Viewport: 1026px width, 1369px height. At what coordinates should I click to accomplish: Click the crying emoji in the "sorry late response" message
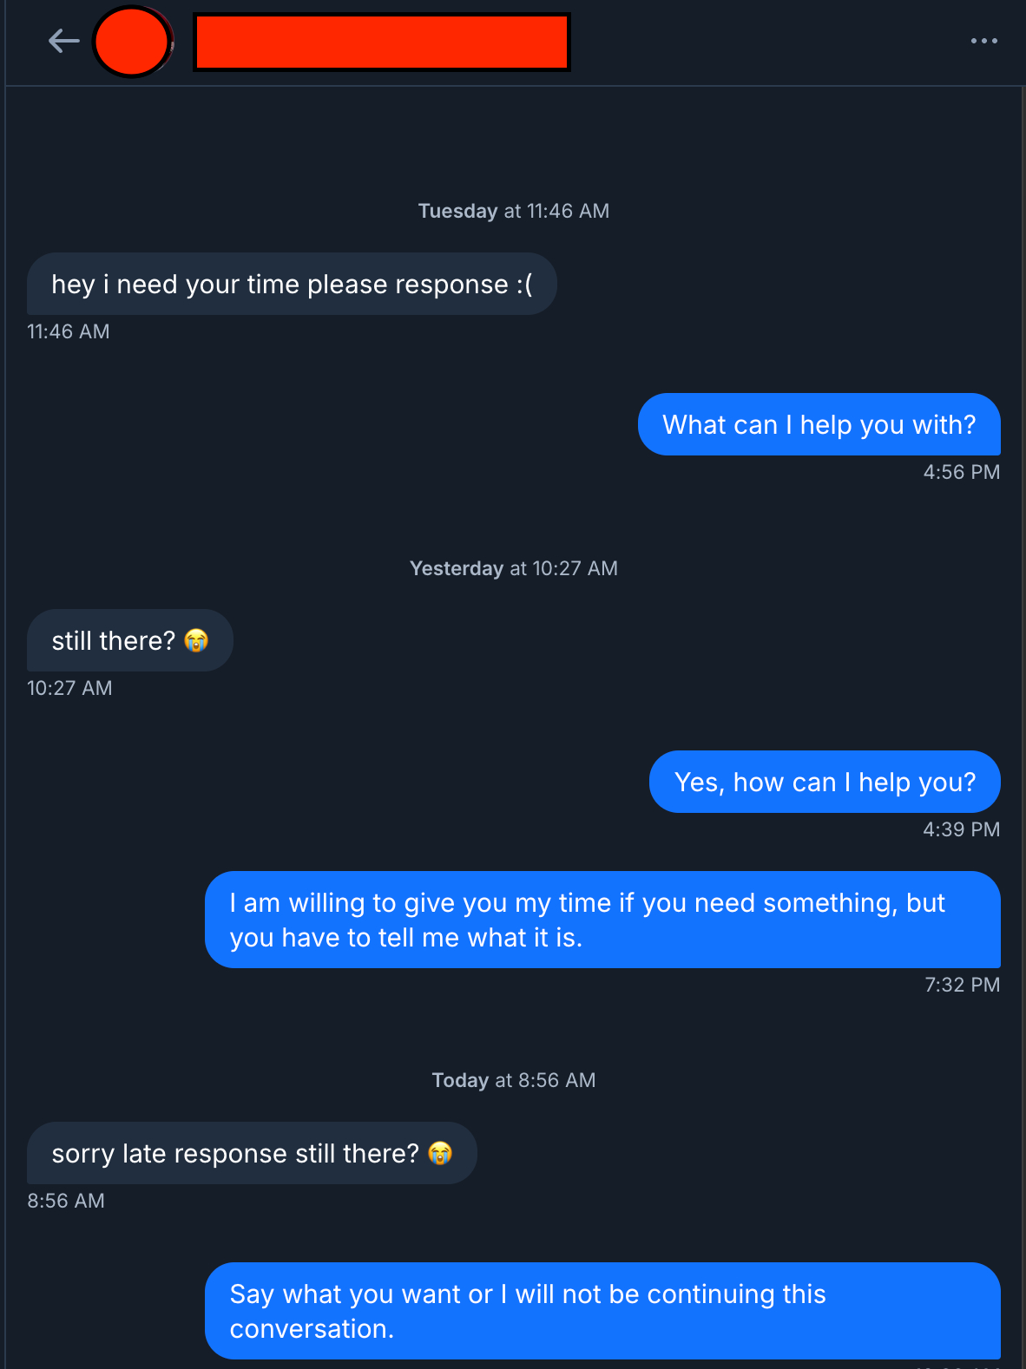tap(440, 1153)
